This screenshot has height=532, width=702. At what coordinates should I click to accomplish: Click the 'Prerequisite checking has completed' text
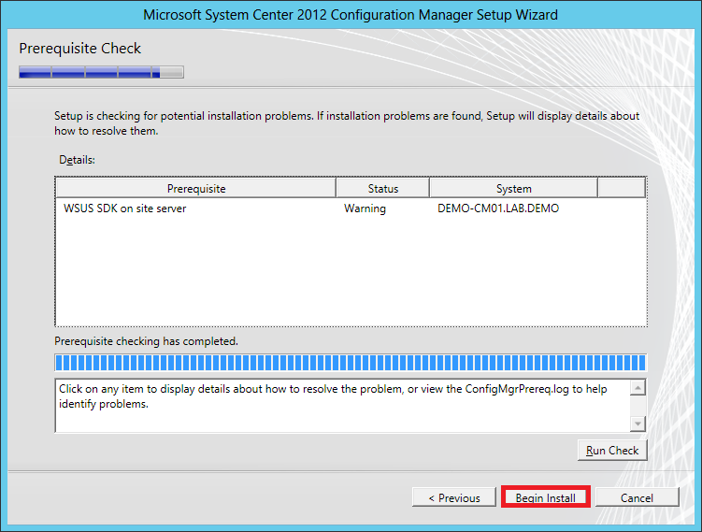(x=146, y=341)
